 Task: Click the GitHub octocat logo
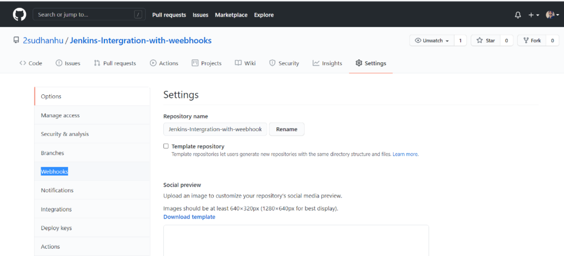19,14
